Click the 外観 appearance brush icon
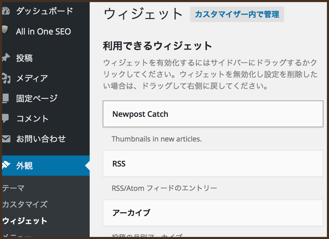The height and width of the screenshot is (239, 329). click(x=7, y=166)
